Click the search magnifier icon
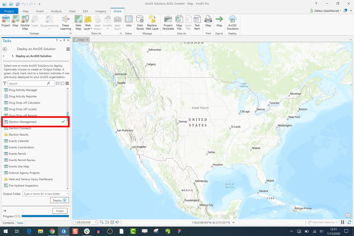This screenshot has height=236, width=354. coord(49,83)
